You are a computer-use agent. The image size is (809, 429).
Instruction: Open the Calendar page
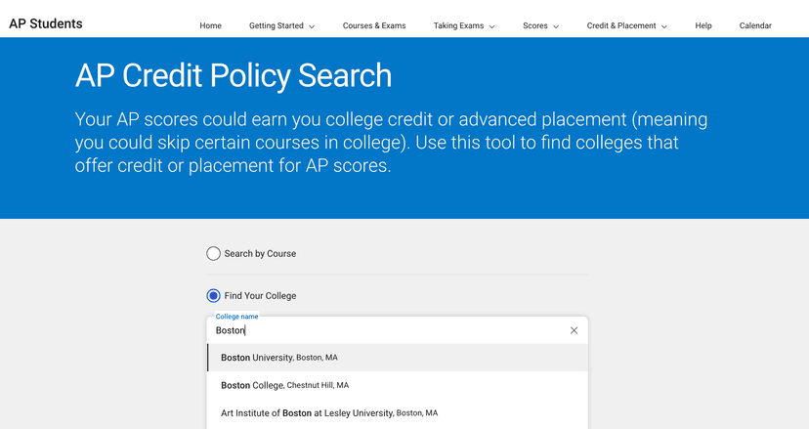click(x=755, y=25)
